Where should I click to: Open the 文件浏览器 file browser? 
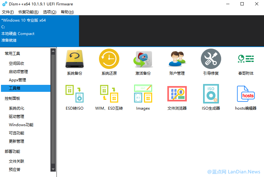point(177,98)
